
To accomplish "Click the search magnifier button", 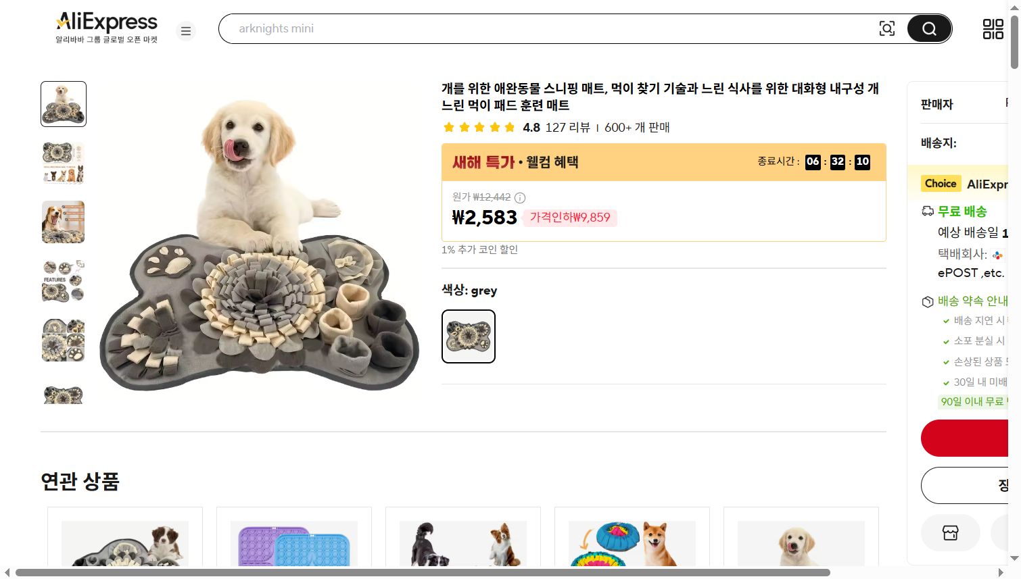I will tap(928, 28).
